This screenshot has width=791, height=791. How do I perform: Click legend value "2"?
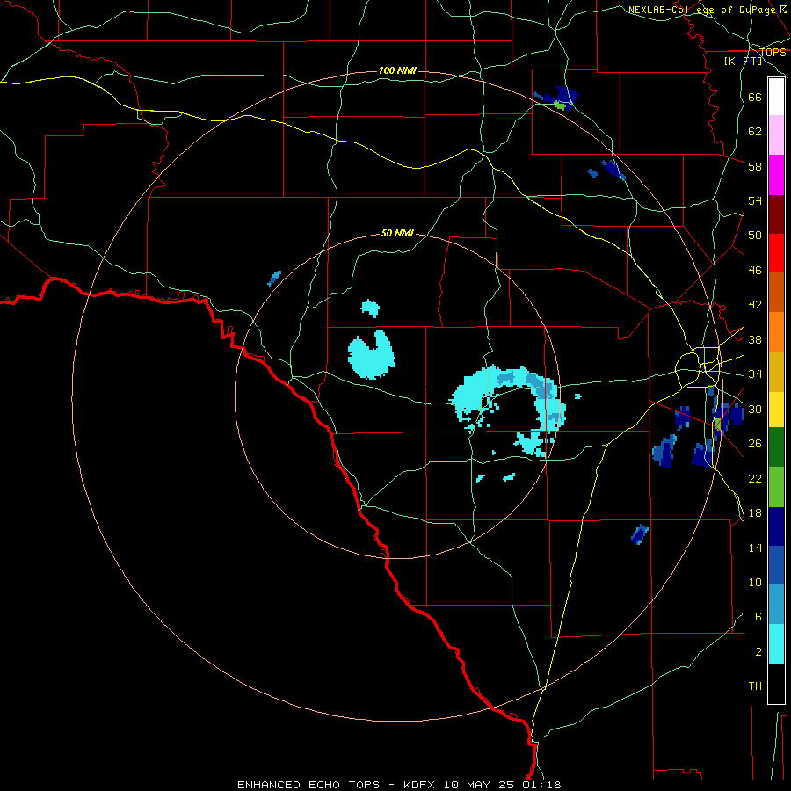click(x=758, y=652)
